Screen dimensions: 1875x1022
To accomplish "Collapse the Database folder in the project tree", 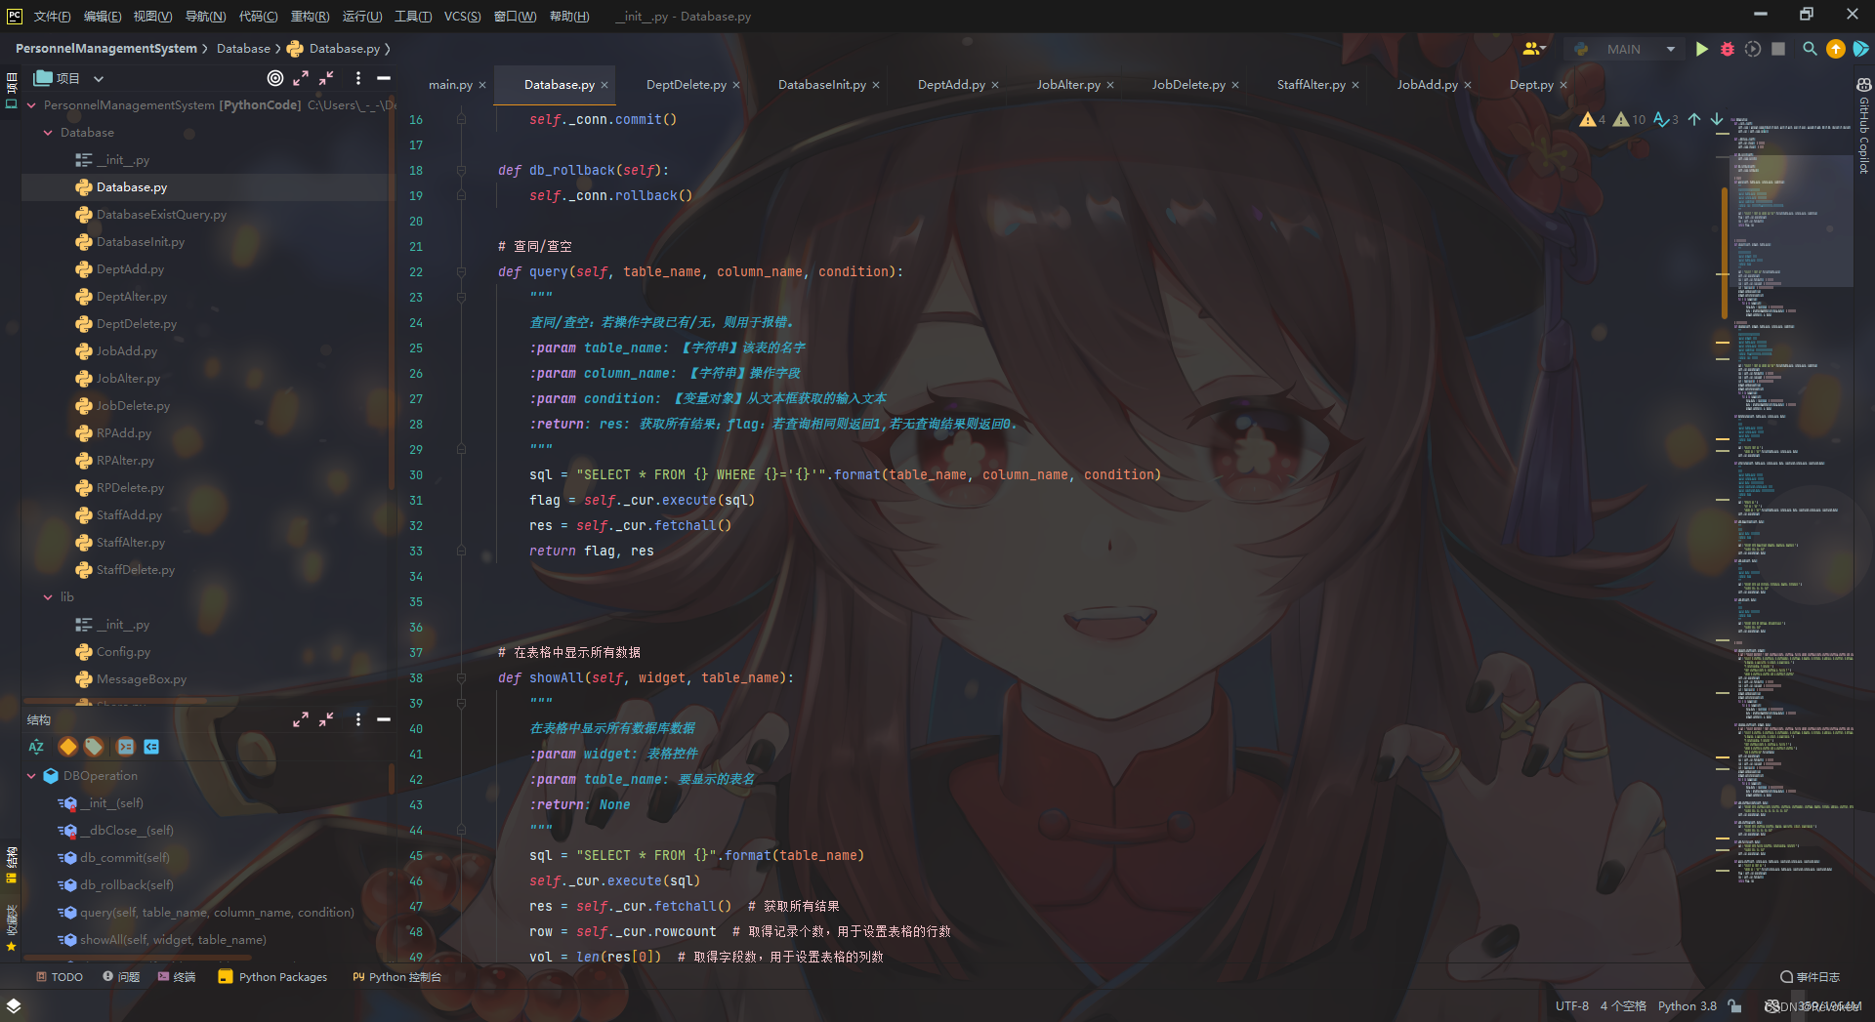I will coord(48,133).
